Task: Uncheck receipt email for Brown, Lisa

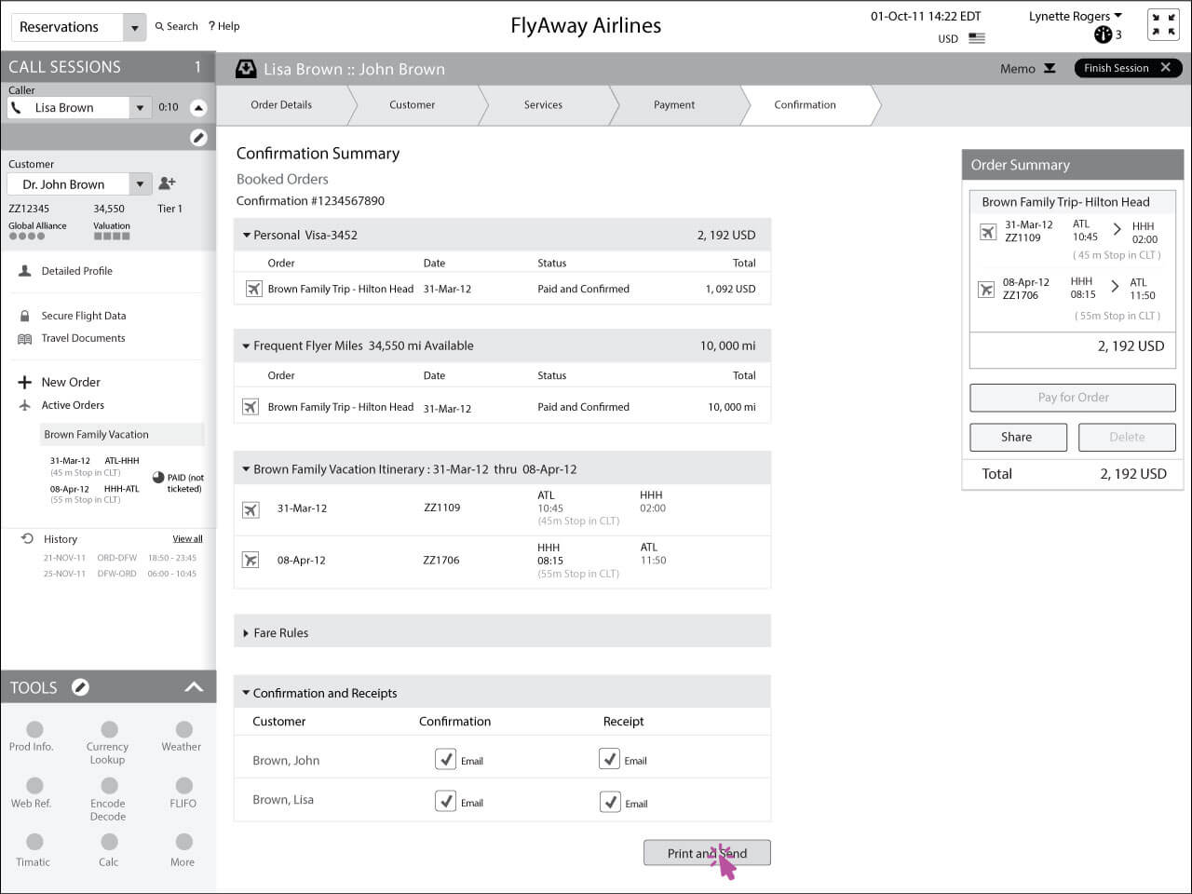Action: coord(610,802)
